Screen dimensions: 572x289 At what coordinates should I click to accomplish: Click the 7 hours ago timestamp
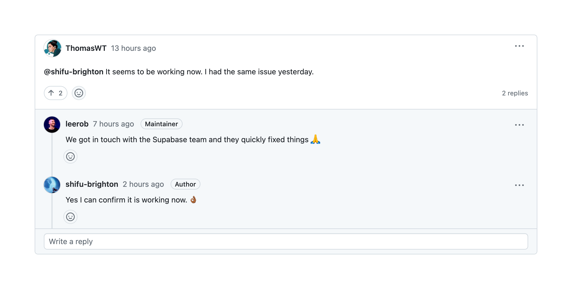(113, 124)
